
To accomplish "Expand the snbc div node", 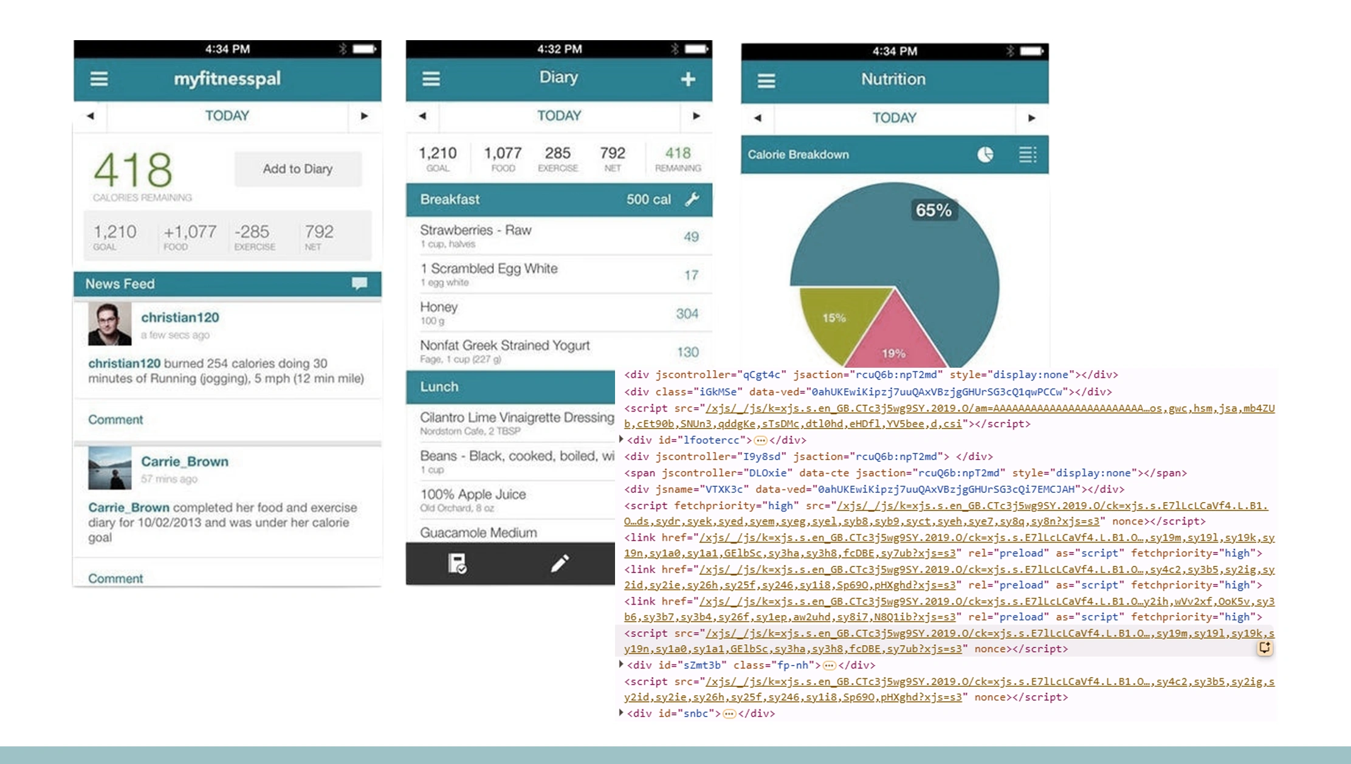I will point(620,714).
